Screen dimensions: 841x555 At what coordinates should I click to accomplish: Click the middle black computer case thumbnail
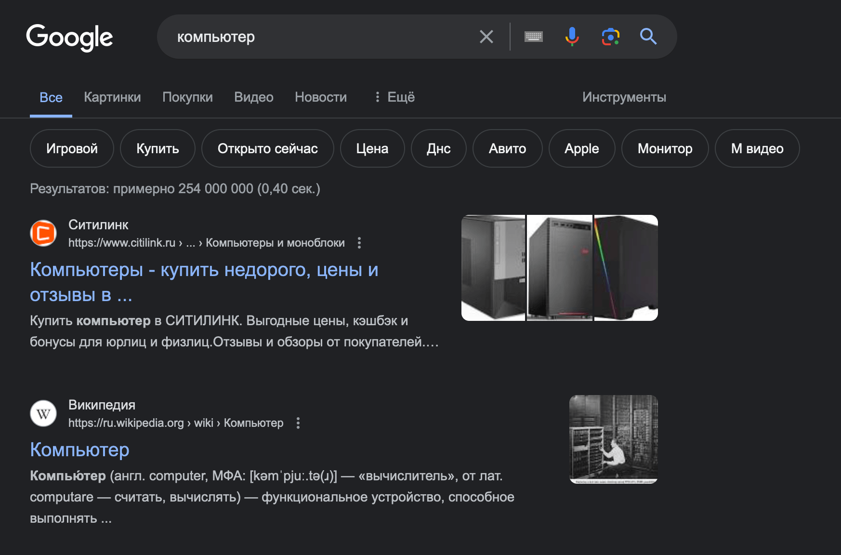tap(560, 268)
